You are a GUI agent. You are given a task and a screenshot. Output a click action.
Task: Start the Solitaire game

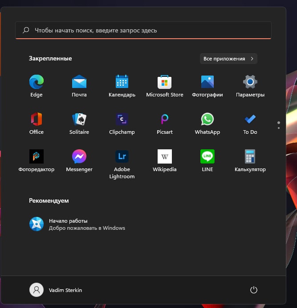(79, 123)
